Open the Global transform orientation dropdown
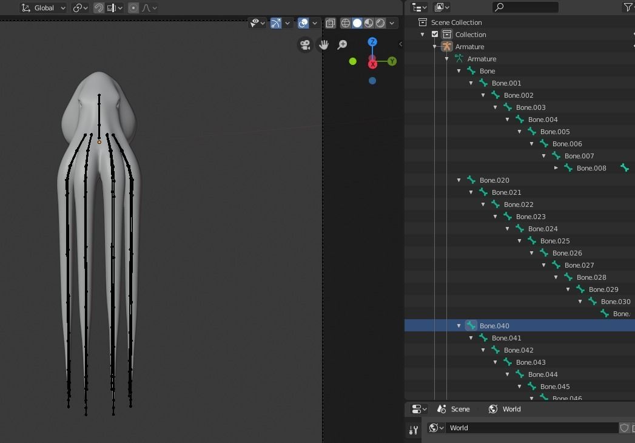The width and height of the screenshot is (635, 443). [x=43, y=8]
